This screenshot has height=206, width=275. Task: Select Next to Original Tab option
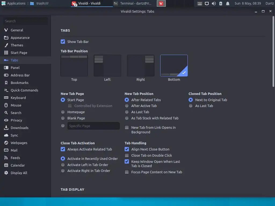[x=191, y=100]
